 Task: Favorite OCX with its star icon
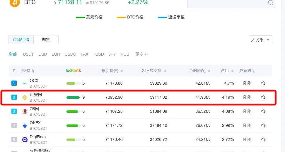[x=263, y=83]
